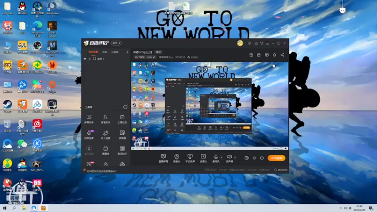Viewport: 377px width, 212px height.
Task: Open the 房管助手 room manager tool
Action: [105, 119]
